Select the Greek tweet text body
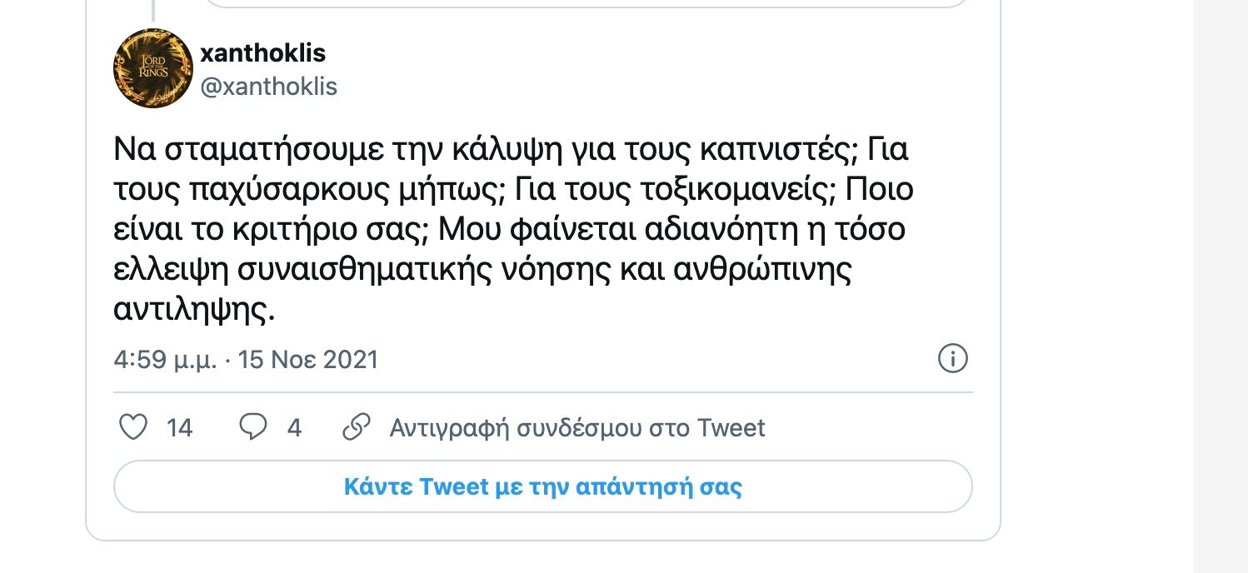 512,228
